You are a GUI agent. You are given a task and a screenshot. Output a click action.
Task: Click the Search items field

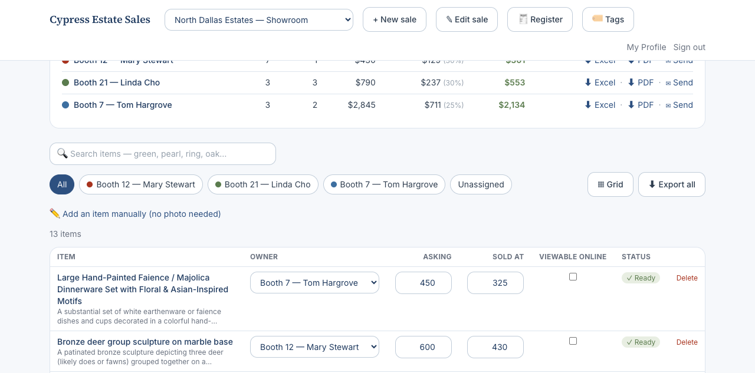(163, 154)
